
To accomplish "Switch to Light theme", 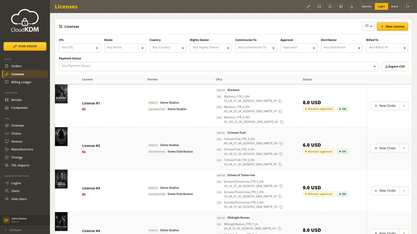I will click(x=381, y=6).
